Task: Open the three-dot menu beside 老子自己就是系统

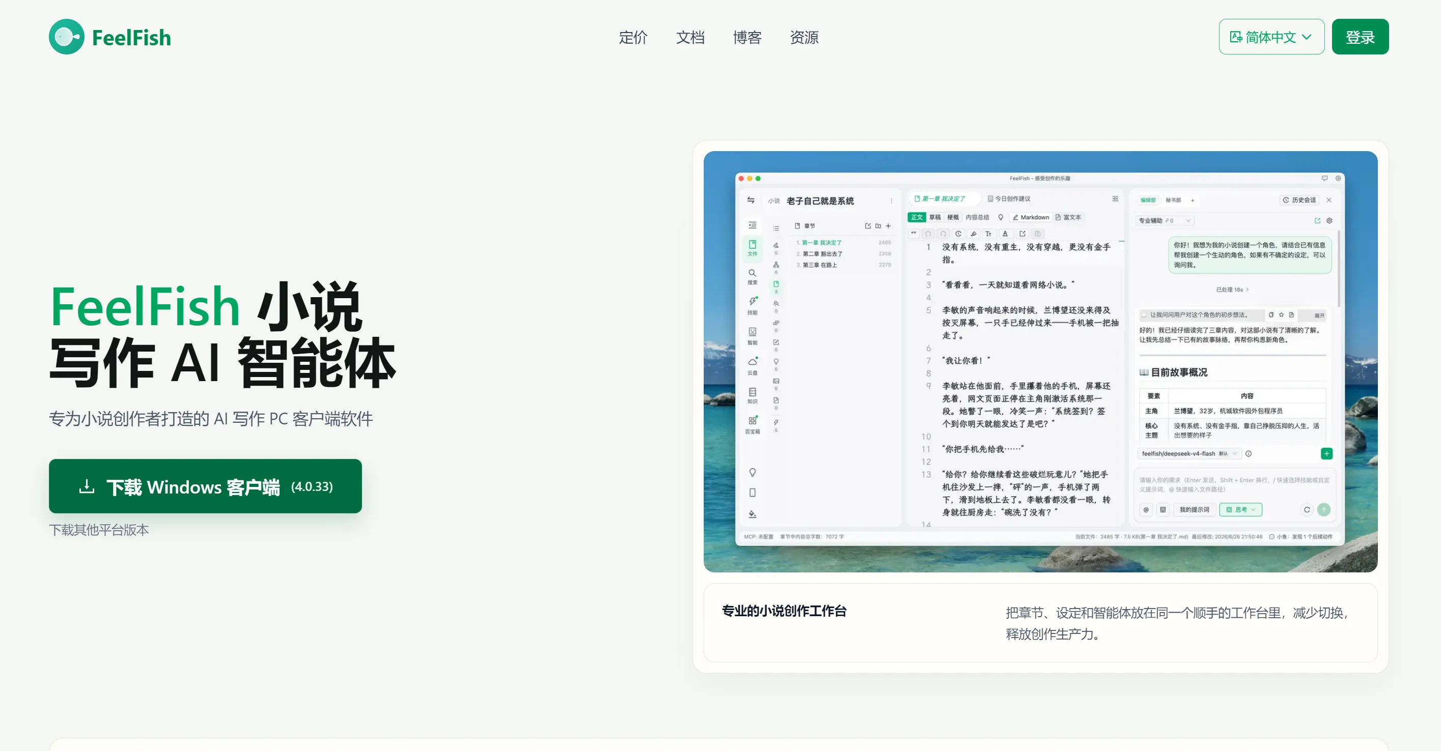Action: pos(892,200)
